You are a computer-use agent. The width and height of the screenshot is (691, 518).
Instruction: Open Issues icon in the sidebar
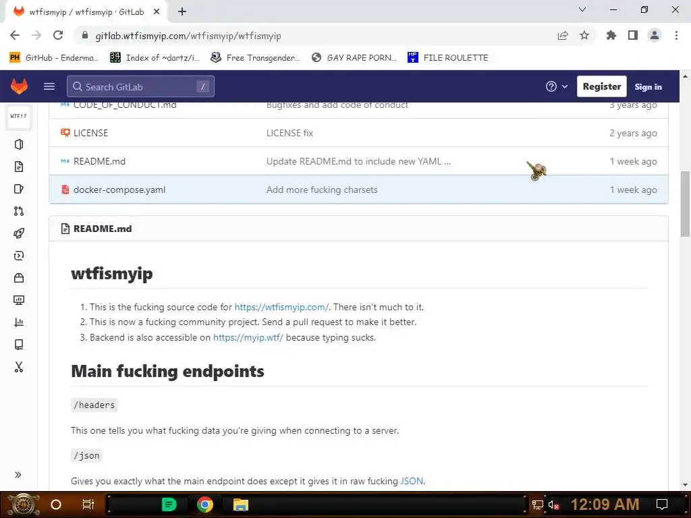click(18, 189)
